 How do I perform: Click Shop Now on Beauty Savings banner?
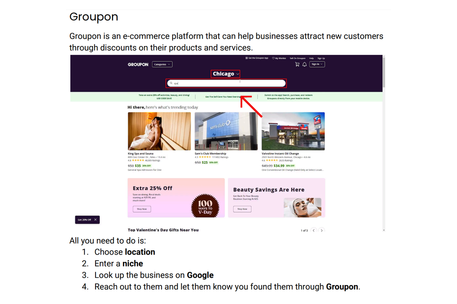click(242, 209)
